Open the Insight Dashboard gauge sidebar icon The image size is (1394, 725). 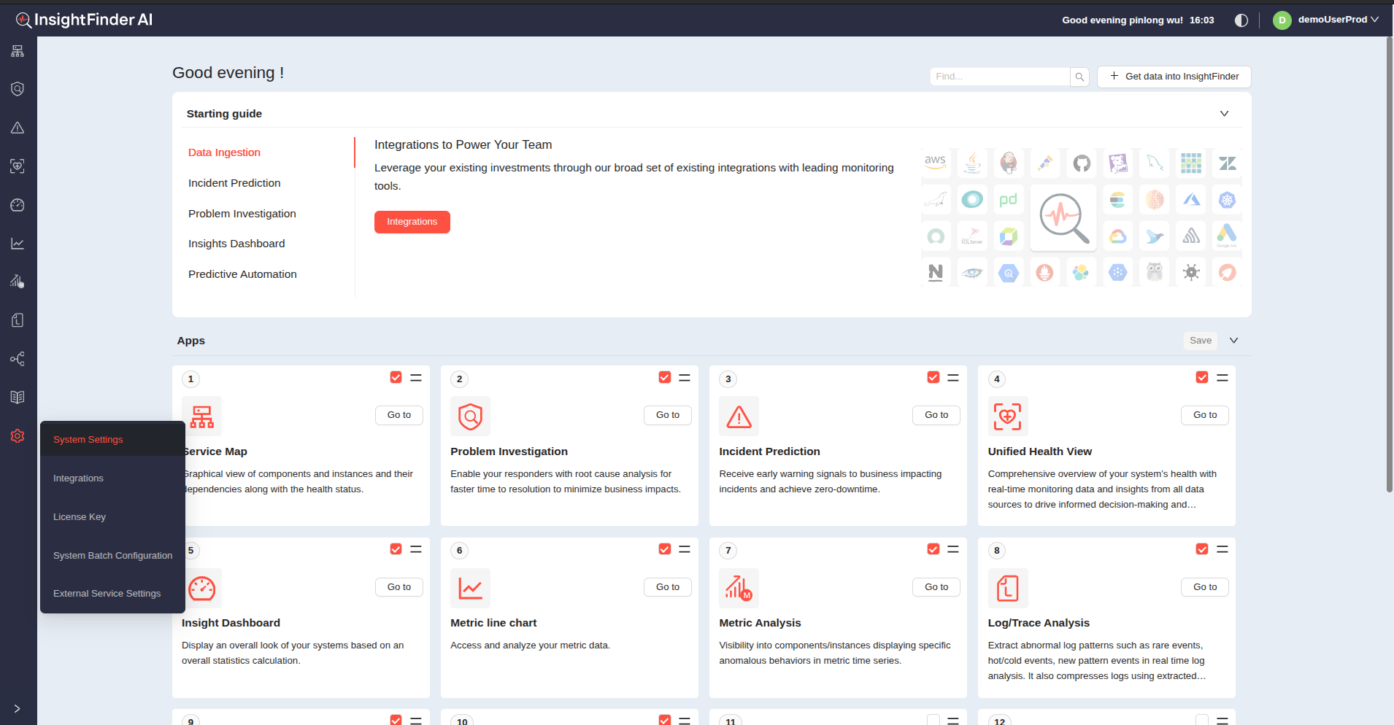coord(18,205)
